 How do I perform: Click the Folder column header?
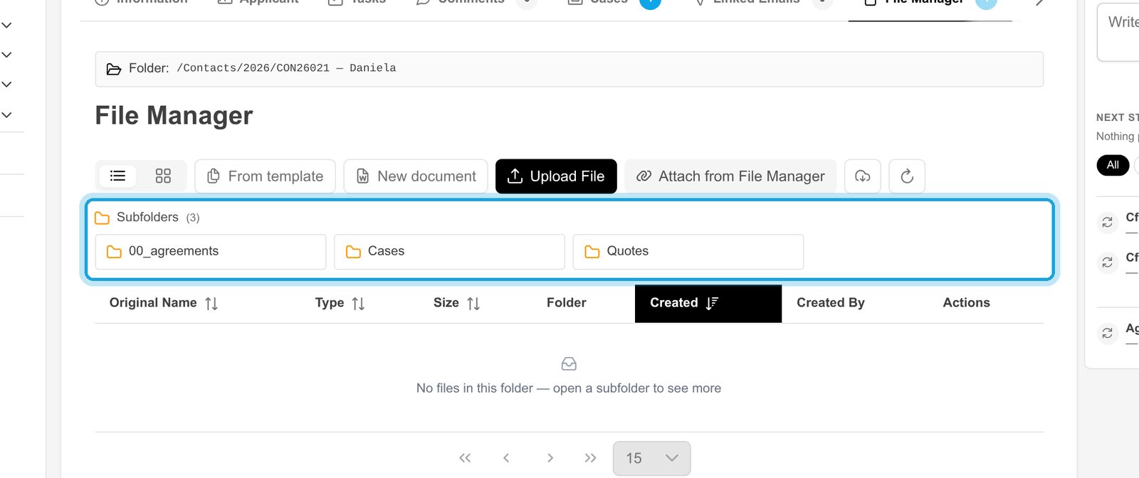pyautogui.click(x=567, y=303)
